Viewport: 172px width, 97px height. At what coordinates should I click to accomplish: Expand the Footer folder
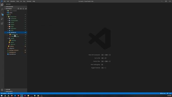click(x=16, y=23)
